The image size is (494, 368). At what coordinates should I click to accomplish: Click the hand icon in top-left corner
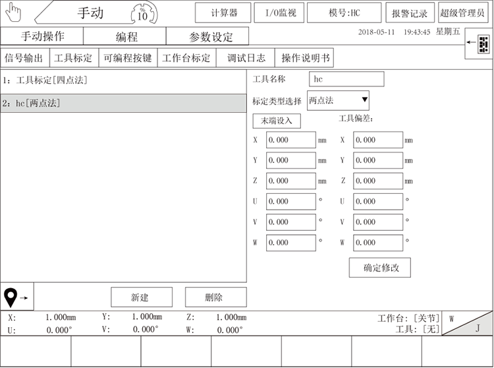(x=13, y=13)
